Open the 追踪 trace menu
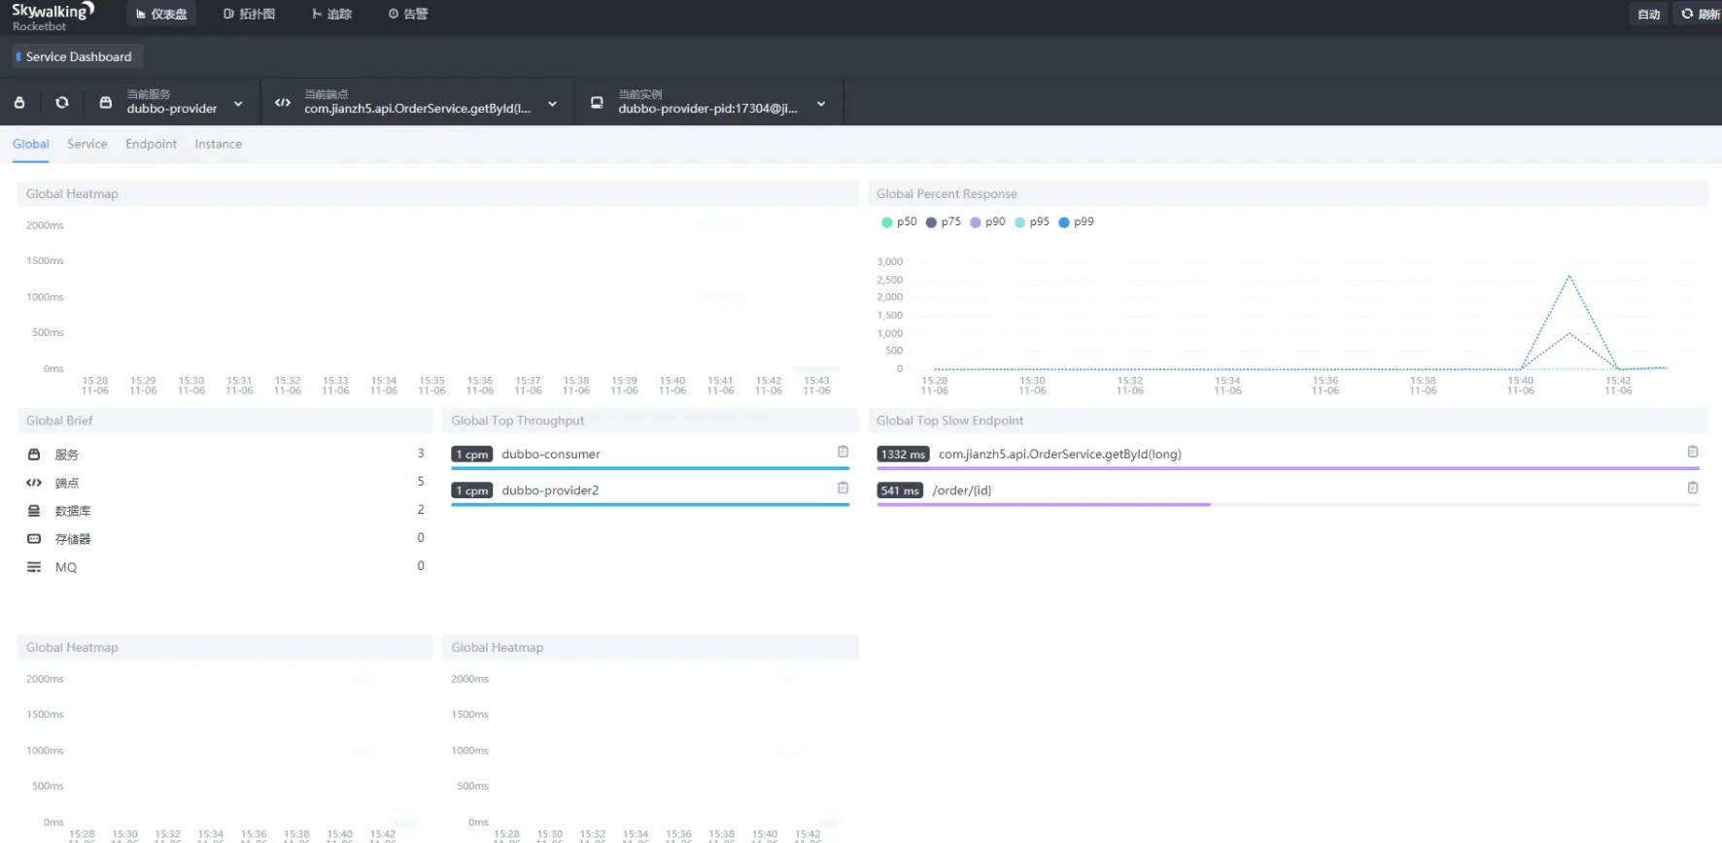1722x843 pixels. (331, 14)
